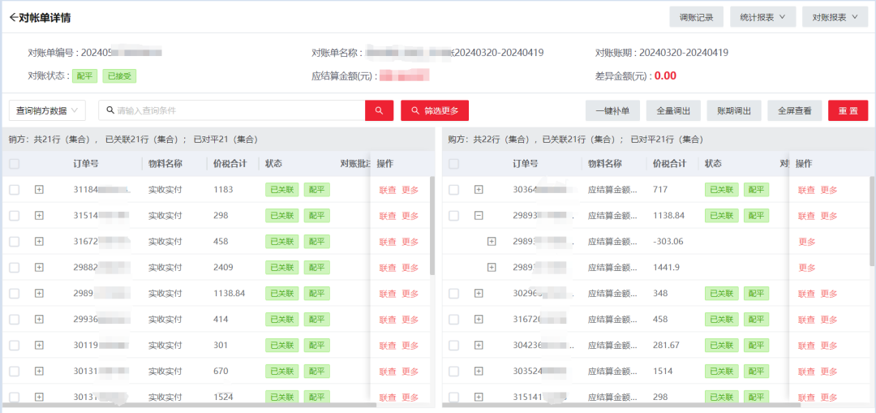The width and height of the screenshot is (876, 413).
Task: Expand seller row with amount 1183
Action: pyautogui.click(x=39, y=190)
